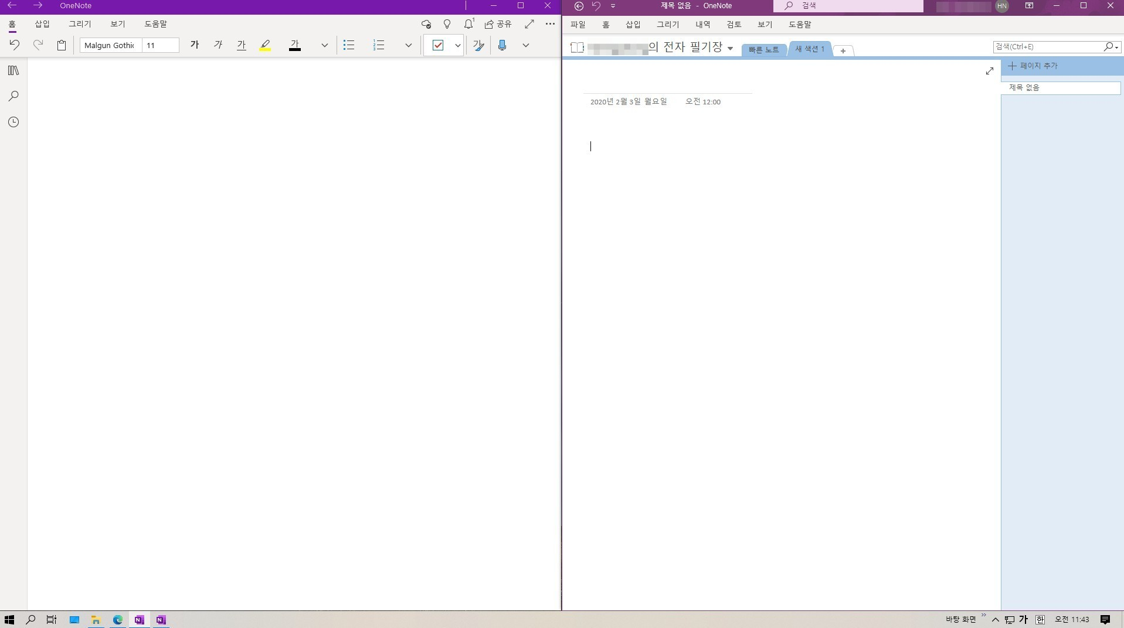This screenshot has height=628, width=1124.
Task: Redo in the left OneNote toolbar
Action: click(38, 45)
